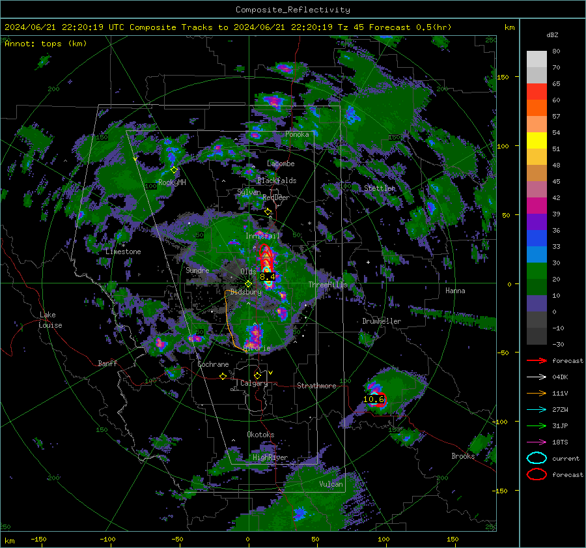The width and height of the screenshot is (586, 548).
Task: Click the Okotoks city label
Action: click(x=260, y=435)
